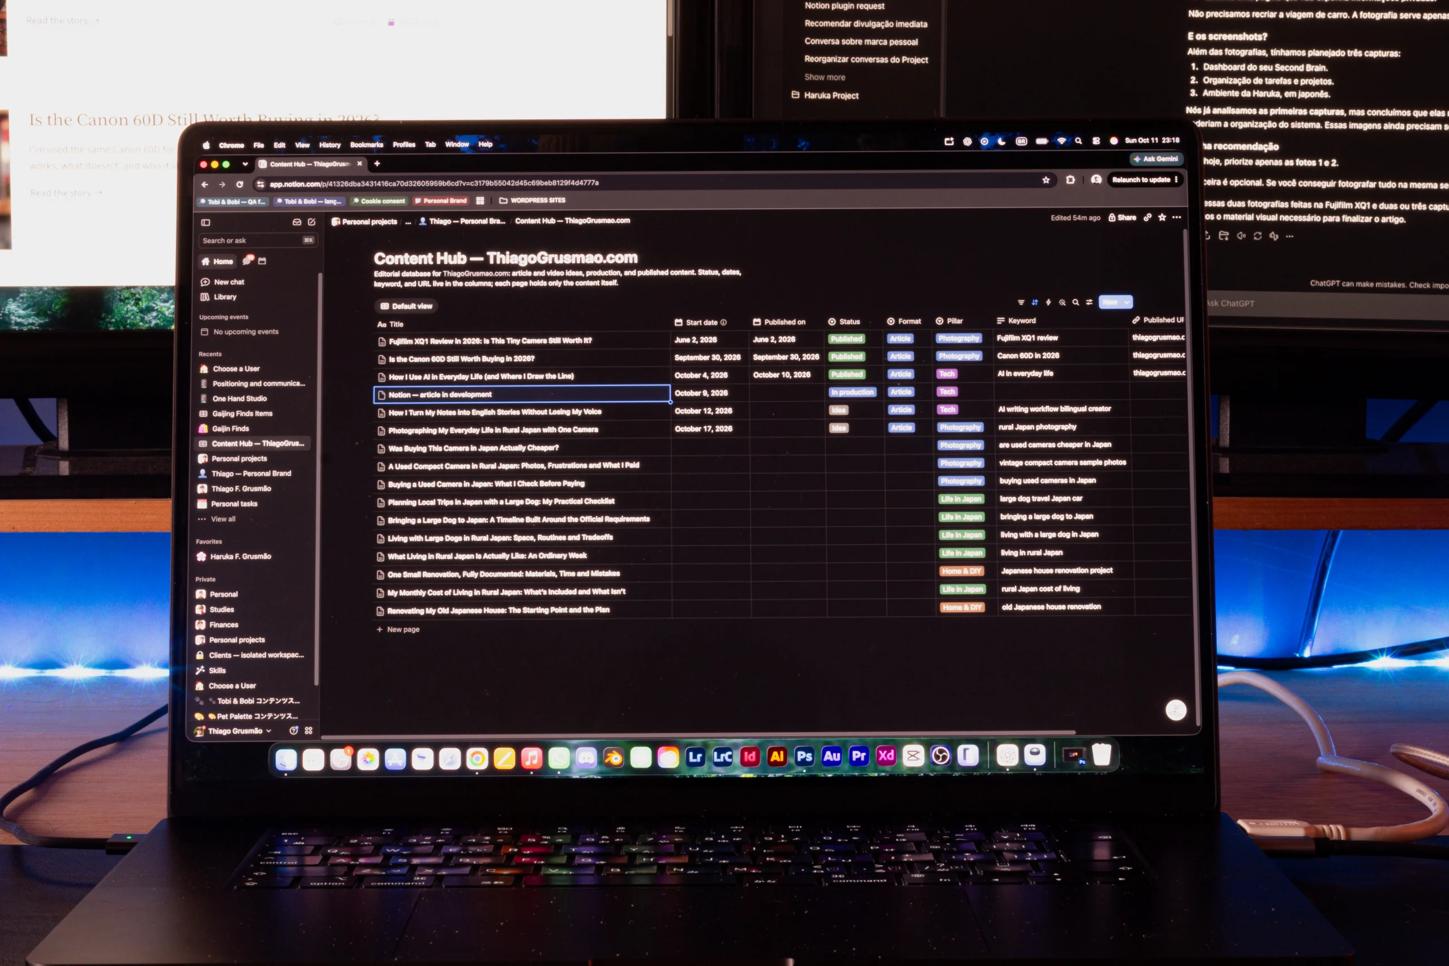1449x966 pixels.
Task: Open the Notion page three-dots menu
Action: tap(1177, 217)
